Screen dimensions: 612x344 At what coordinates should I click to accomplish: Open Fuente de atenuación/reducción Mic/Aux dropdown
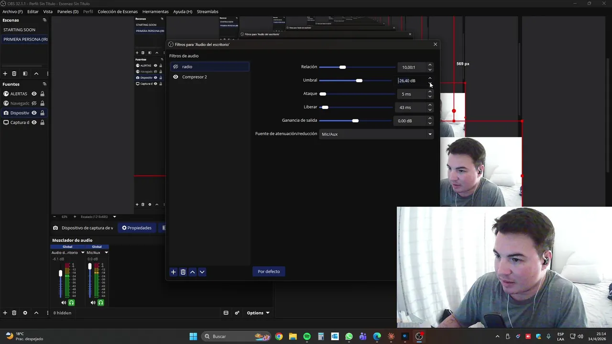click(x=376, y=134)
